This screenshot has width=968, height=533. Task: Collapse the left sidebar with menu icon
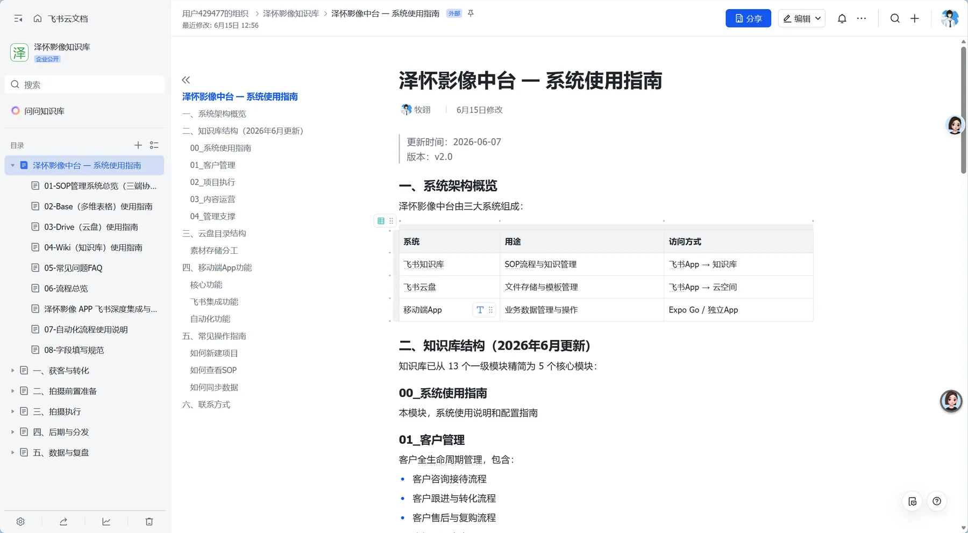point(18,18)
